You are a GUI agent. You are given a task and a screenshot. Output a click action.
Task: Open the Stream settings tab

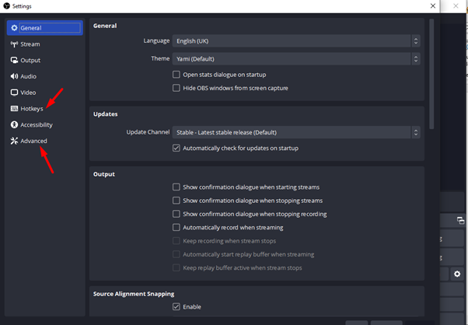[45, 44]
